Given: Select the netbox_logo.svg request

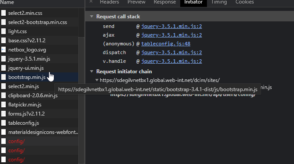Looking at the screenshot, I should [39, 50].
